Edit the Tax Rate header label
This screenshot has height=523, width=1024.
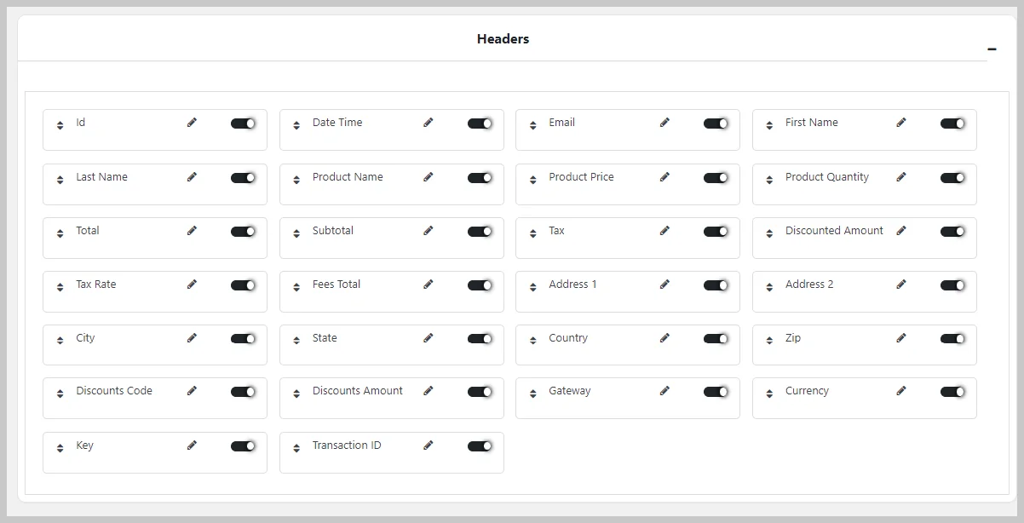(x=192, y=284)
